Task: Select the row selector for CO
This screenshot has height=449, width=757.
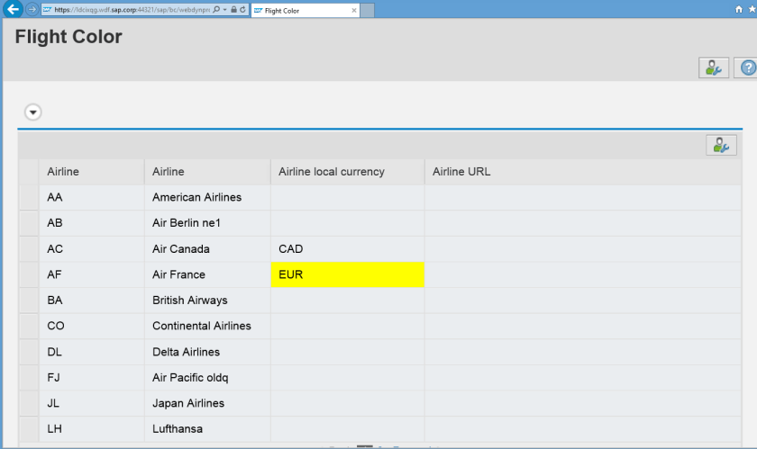Action: pyautogui.click(x=29, y=326)
